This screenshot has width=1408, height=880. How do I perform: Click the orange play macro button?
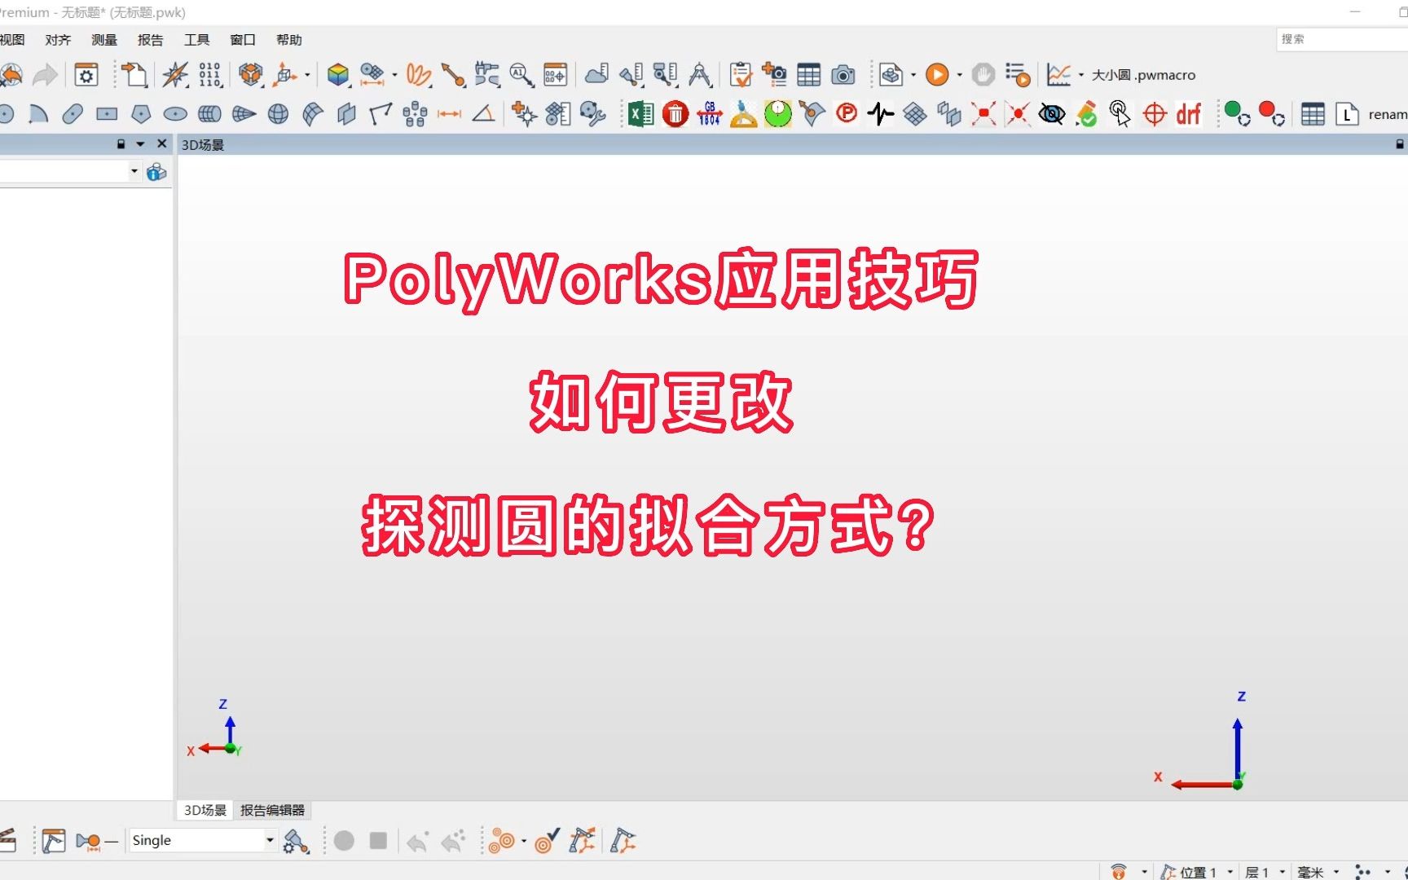[937, 75]
